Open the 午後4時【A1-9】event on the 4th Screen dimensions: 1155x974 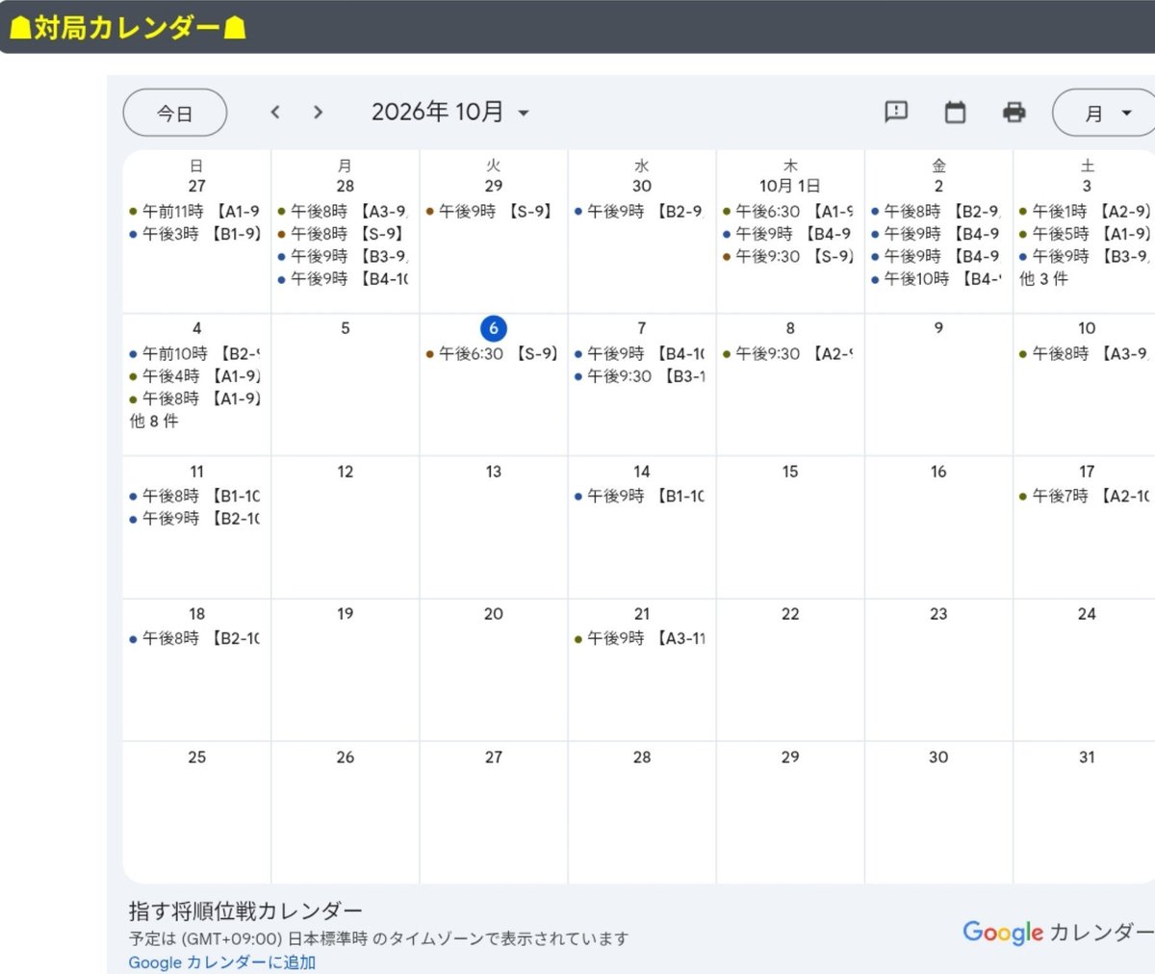pos(196,376)
